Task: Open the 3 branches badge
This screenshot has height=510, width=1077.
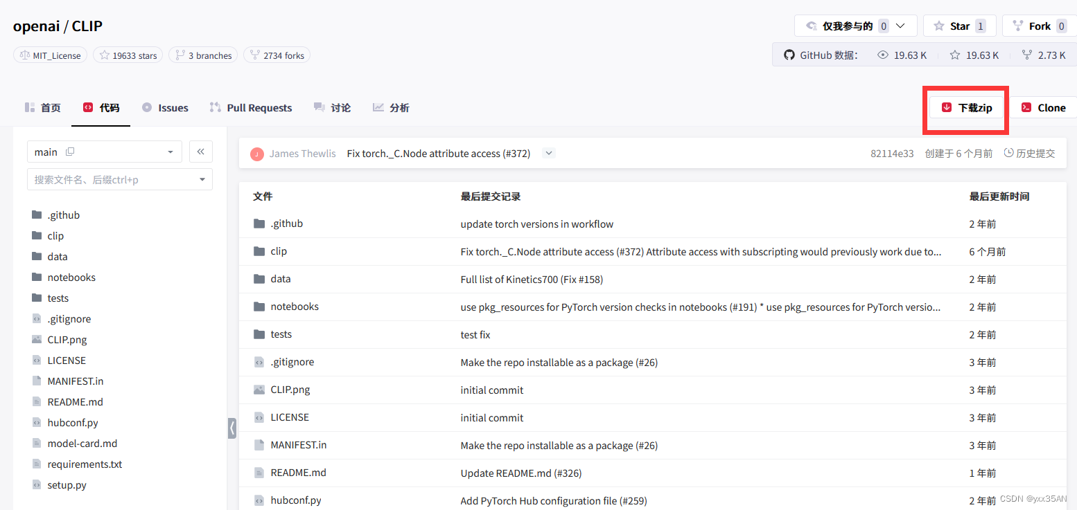Action: (203, 55)
